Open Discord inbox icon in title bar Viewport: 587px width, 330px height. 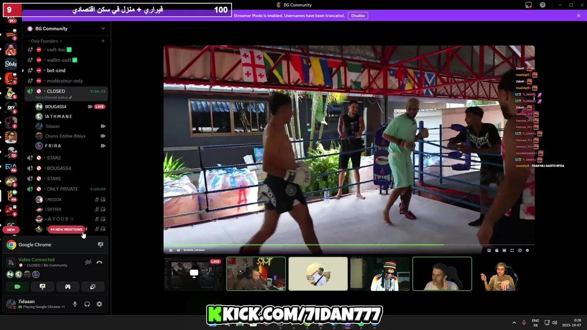[529, 5]
